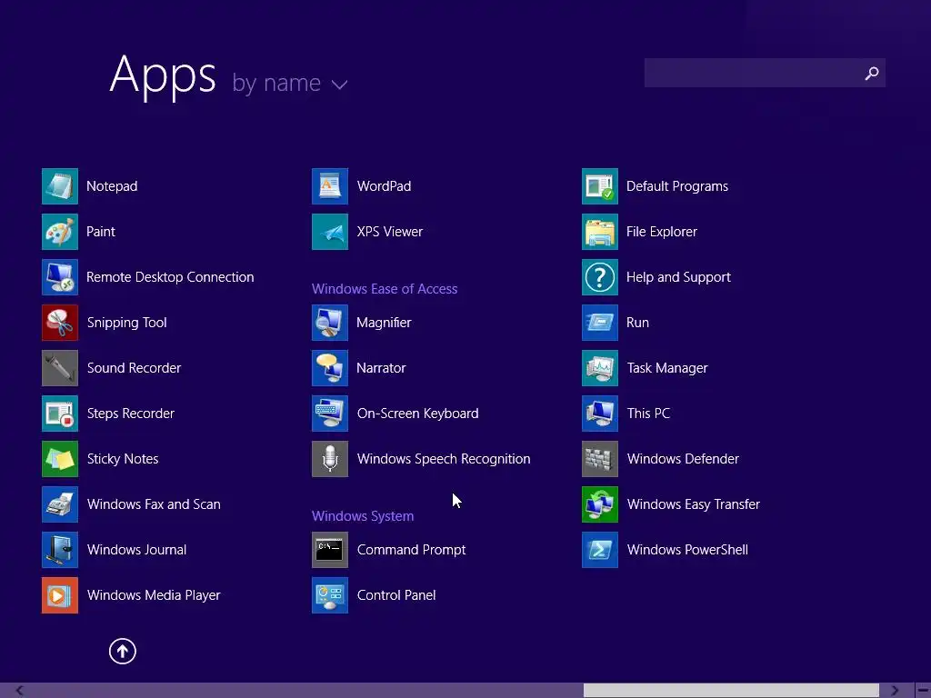The image size is (931, 698).
Task: Click the 'Sticky Notes' label text
Action: 123,459
